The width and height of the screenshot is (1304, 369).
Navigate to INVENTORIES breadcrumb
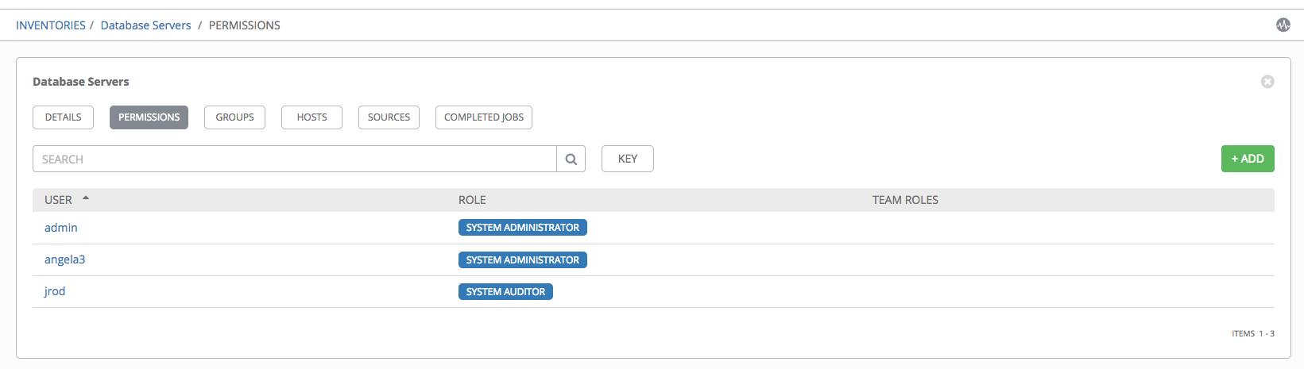51,25
